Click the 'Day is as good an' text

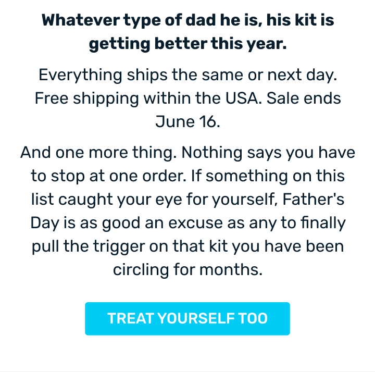coord(97,224)
